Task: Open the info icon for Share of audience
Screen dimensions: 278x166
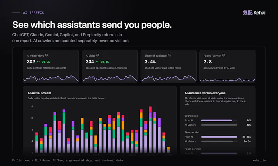Action: click(169, 55)
